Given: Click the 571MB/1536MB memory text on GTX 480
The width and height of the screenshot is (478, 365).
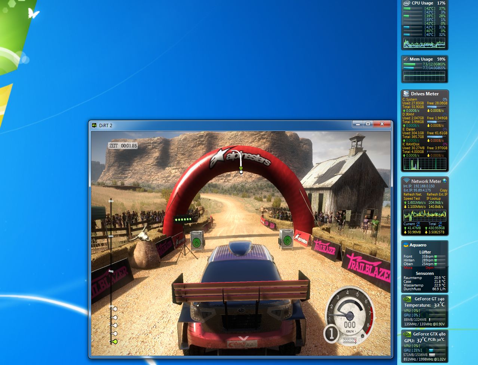Looking at the screenshot, I should tap(416, 355).
